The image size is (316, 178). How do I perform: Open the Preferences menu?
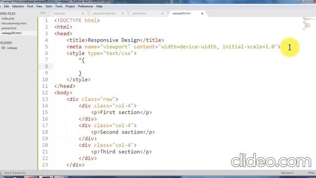click(x=85, y=6)
